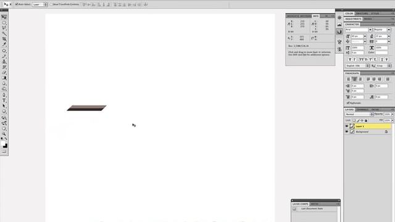Screen dimensions: 395x222
Task: Select the Elliptical Marquee tool
Action: pos(4,23)
